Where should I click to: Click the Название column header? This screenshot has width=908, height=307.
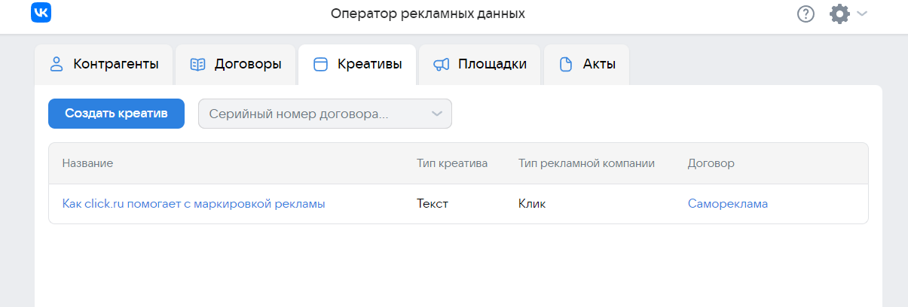point(87,163)
